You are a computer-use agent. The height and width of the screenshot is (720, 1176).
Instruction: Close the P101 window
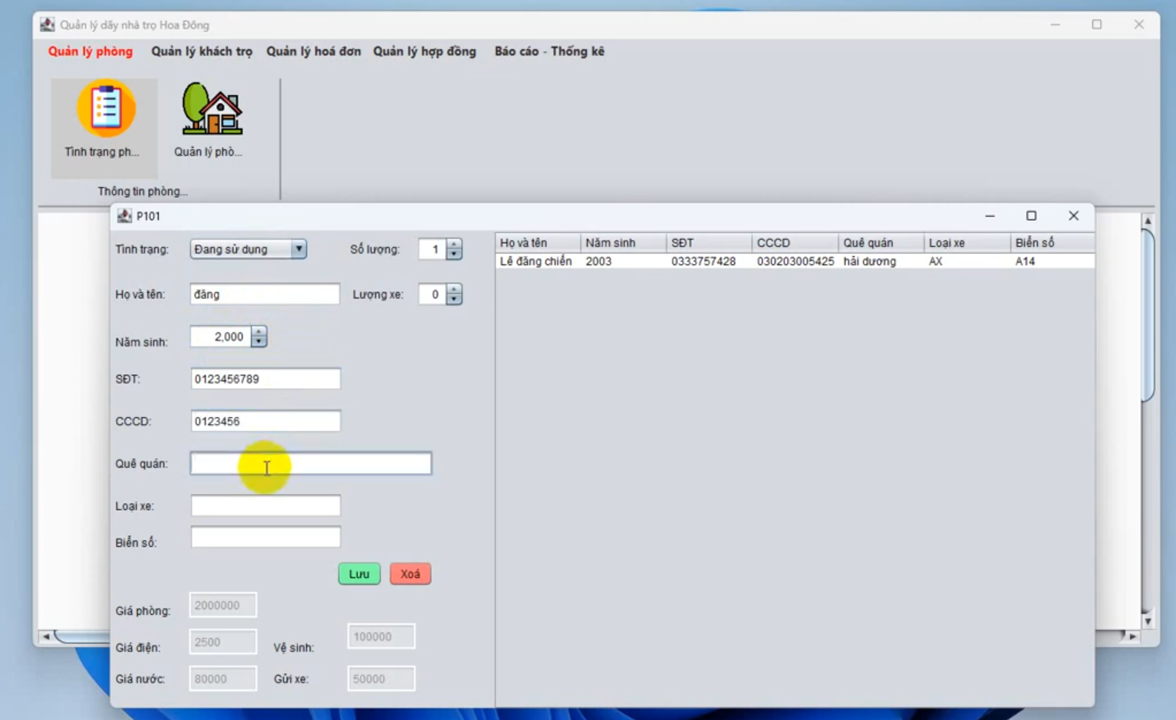point(1074,216)
